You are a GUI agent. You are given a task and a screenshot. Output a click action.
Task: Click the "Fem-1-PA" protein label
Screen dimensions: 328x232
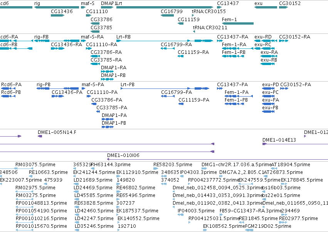point(237,92)
